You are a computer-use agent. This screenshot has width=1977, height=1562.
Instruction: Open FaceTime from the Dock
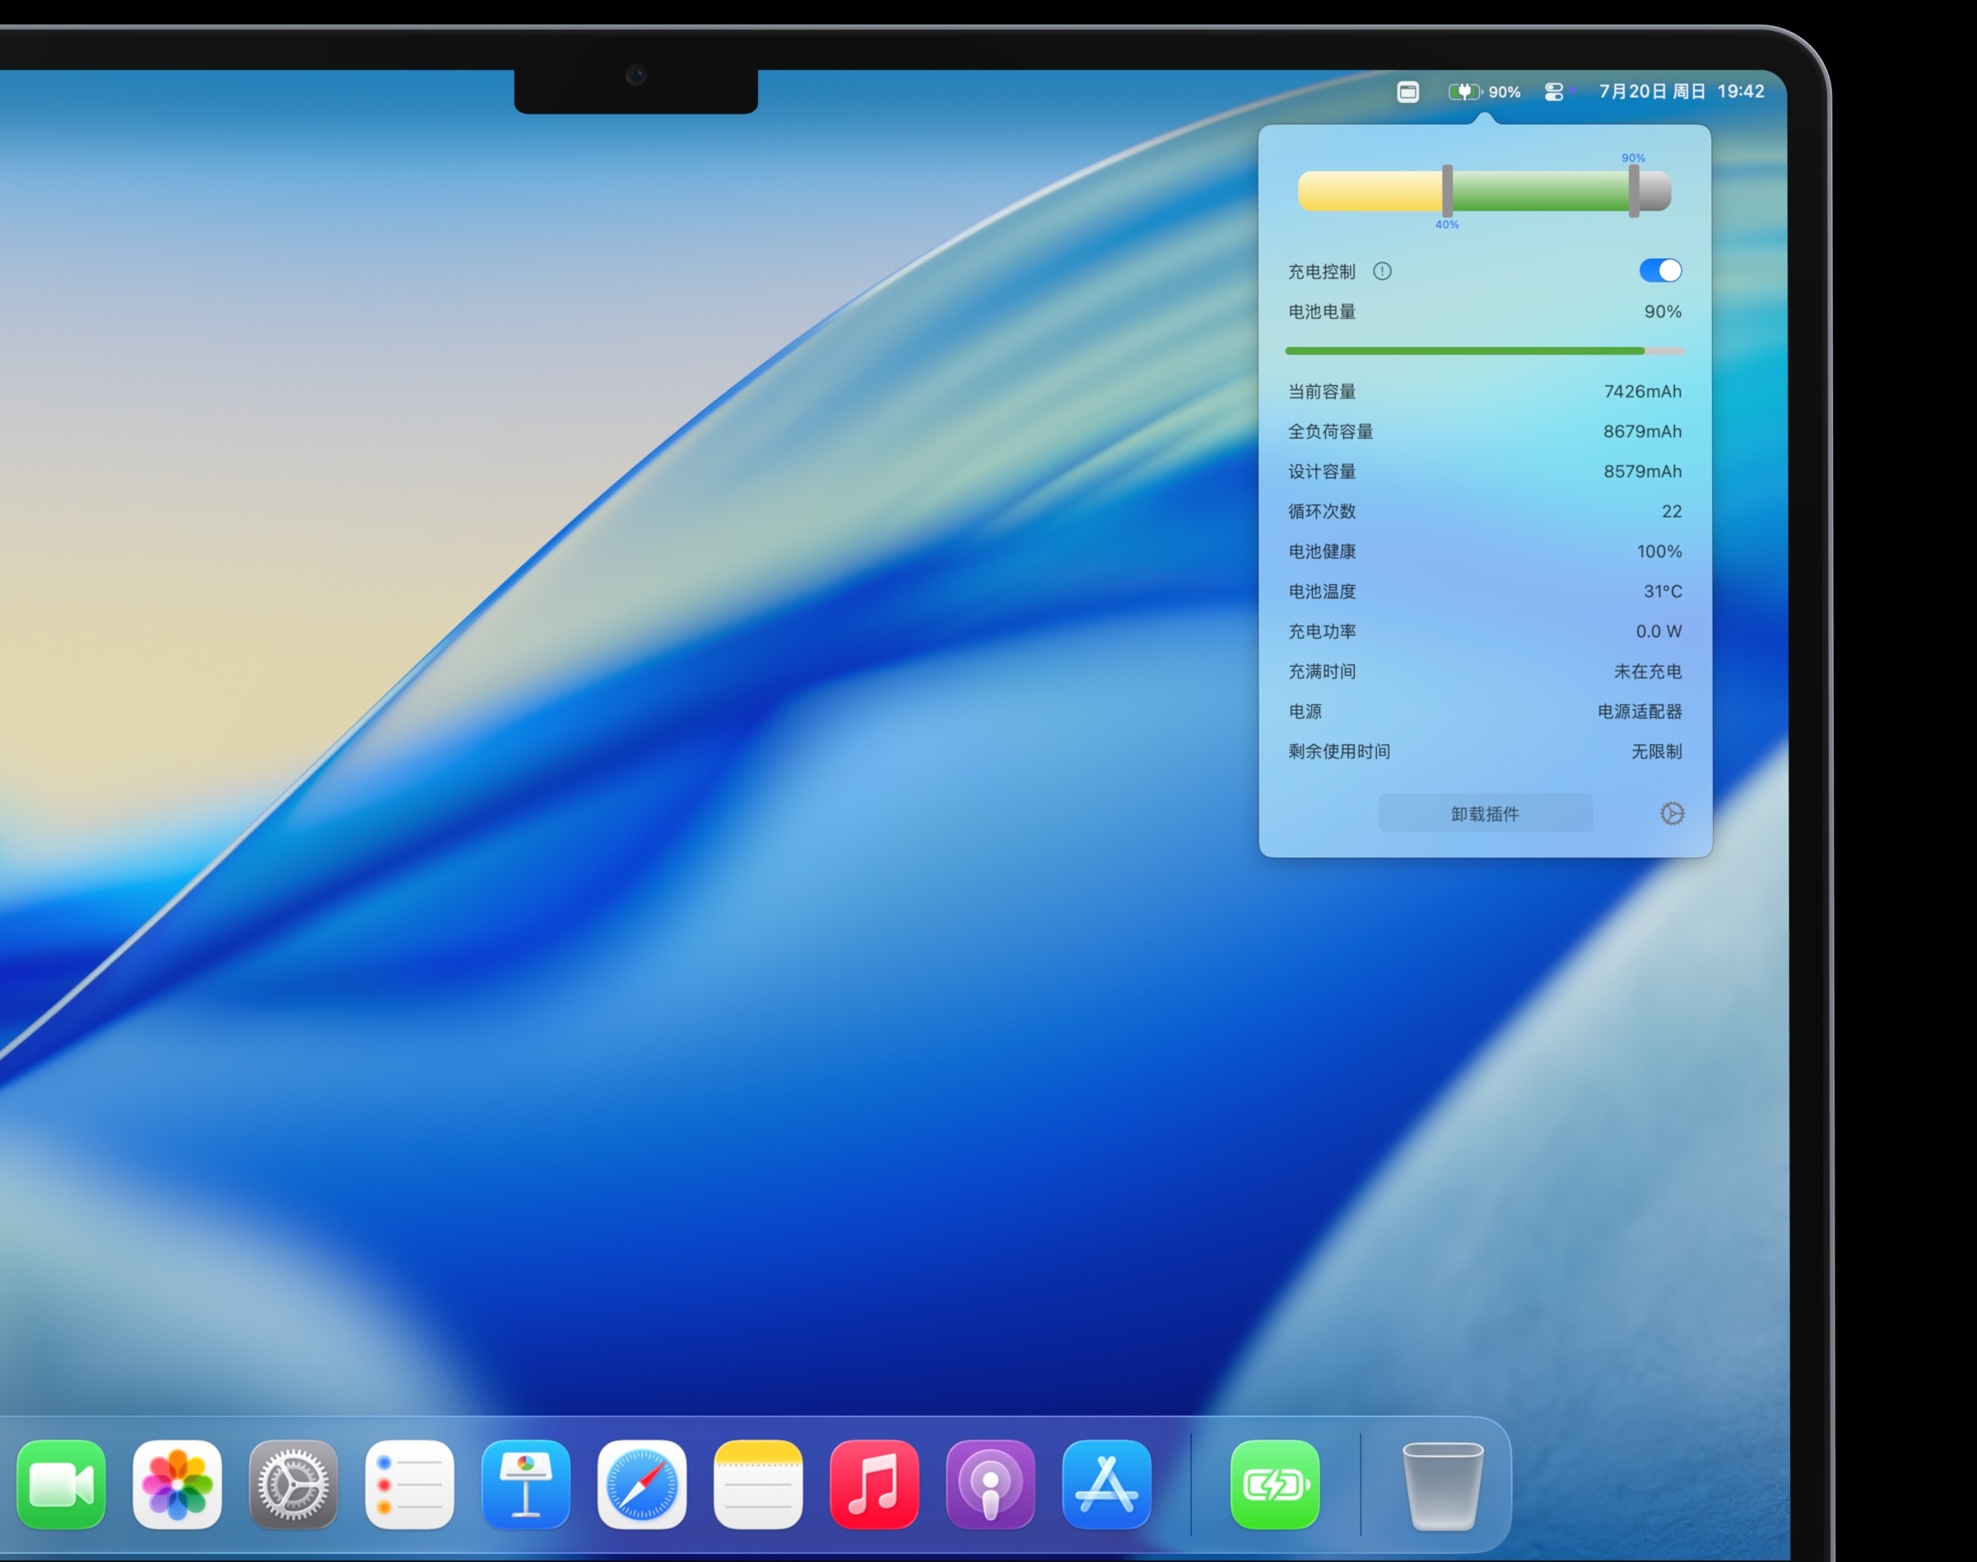61,1485
